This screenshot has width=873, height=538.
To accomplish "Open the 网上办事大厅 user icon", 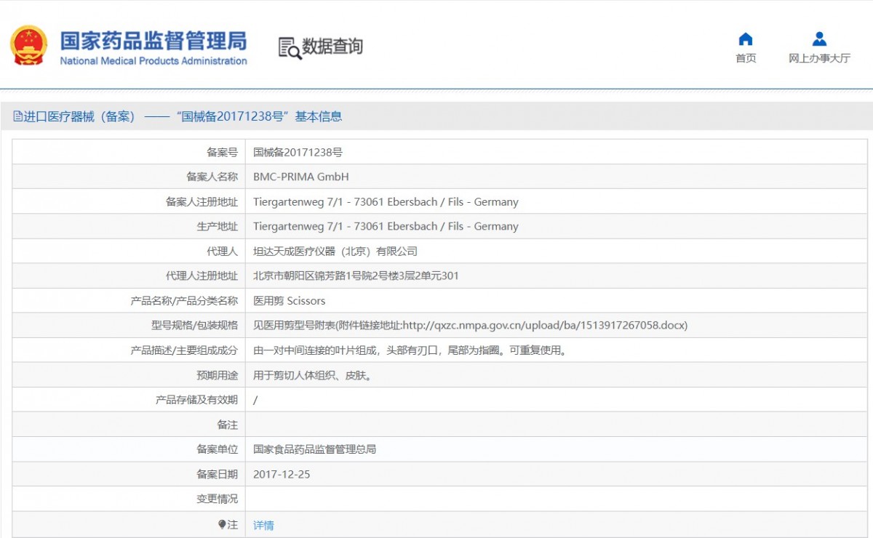I will point(819,39).
